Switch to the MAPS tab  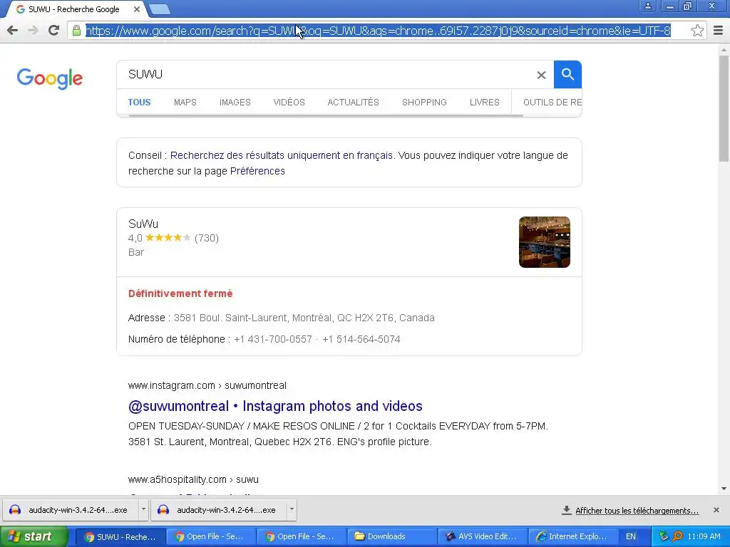tap(185, 103)
